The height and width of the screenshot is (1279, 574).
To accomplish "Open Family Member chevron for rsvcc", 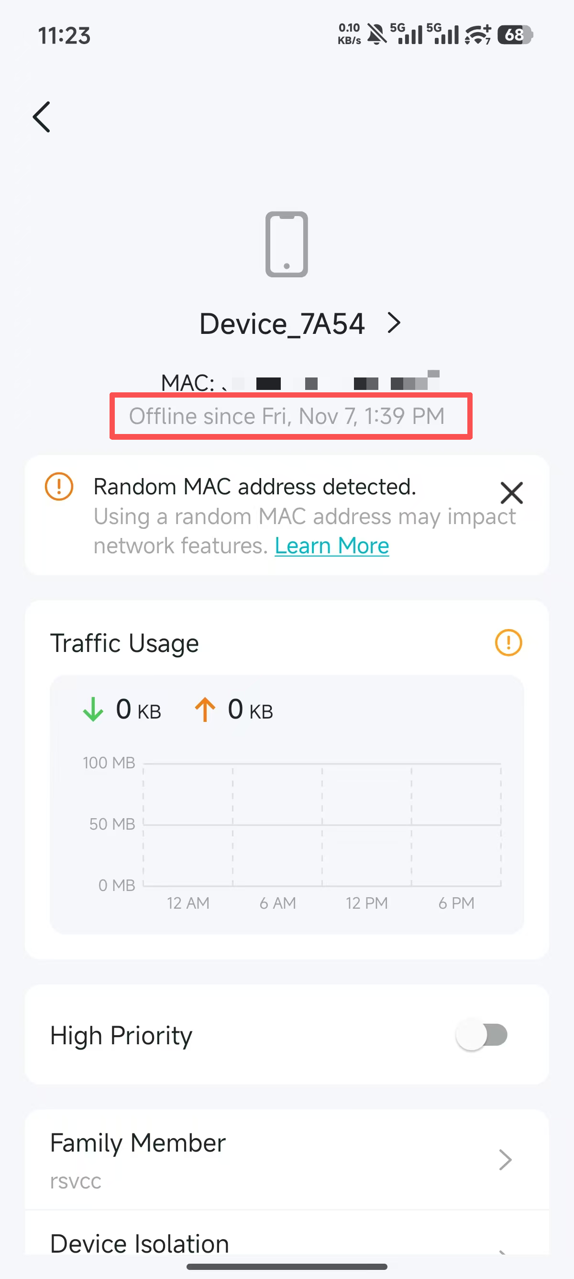I will click(505, 1160).
